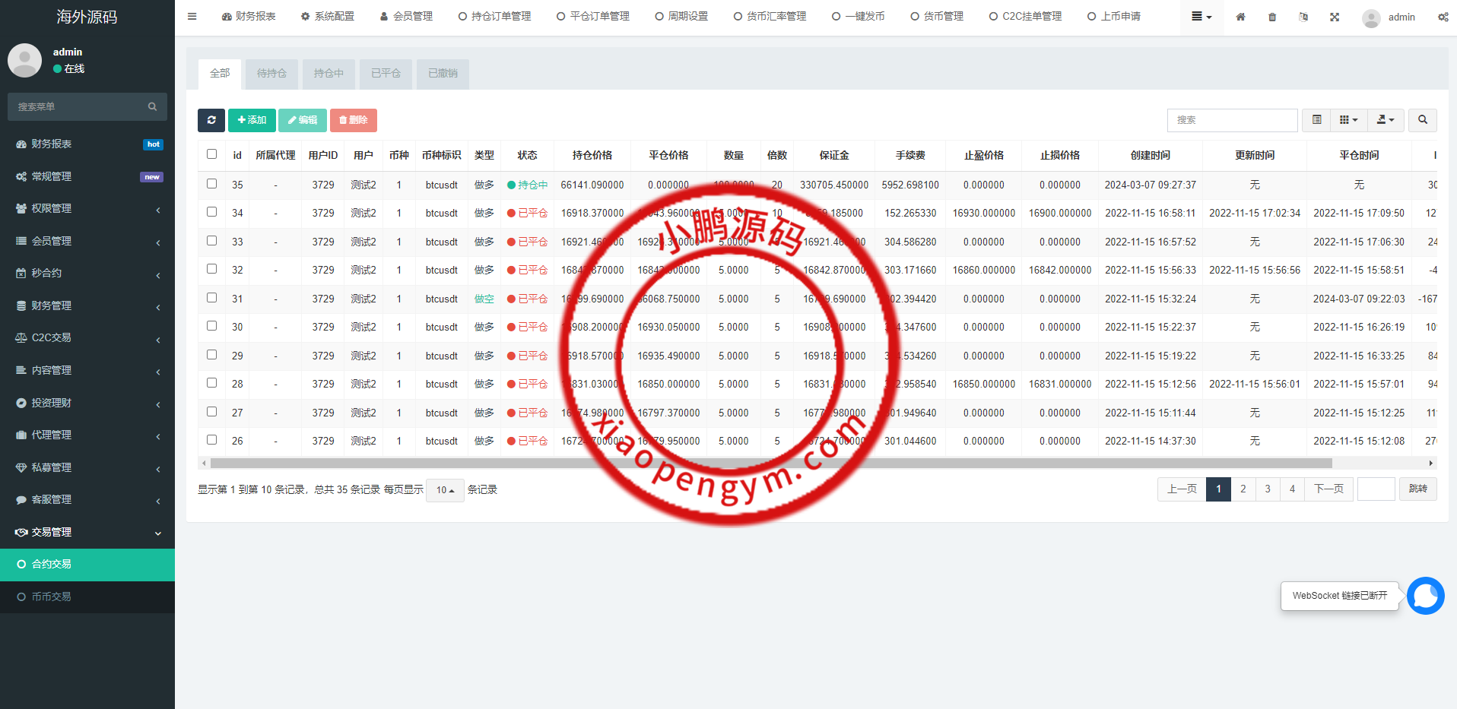
Task: Toggle fullscreen with the expand arrows icon
Action: pyautogui.click(x=1335, y=17)
